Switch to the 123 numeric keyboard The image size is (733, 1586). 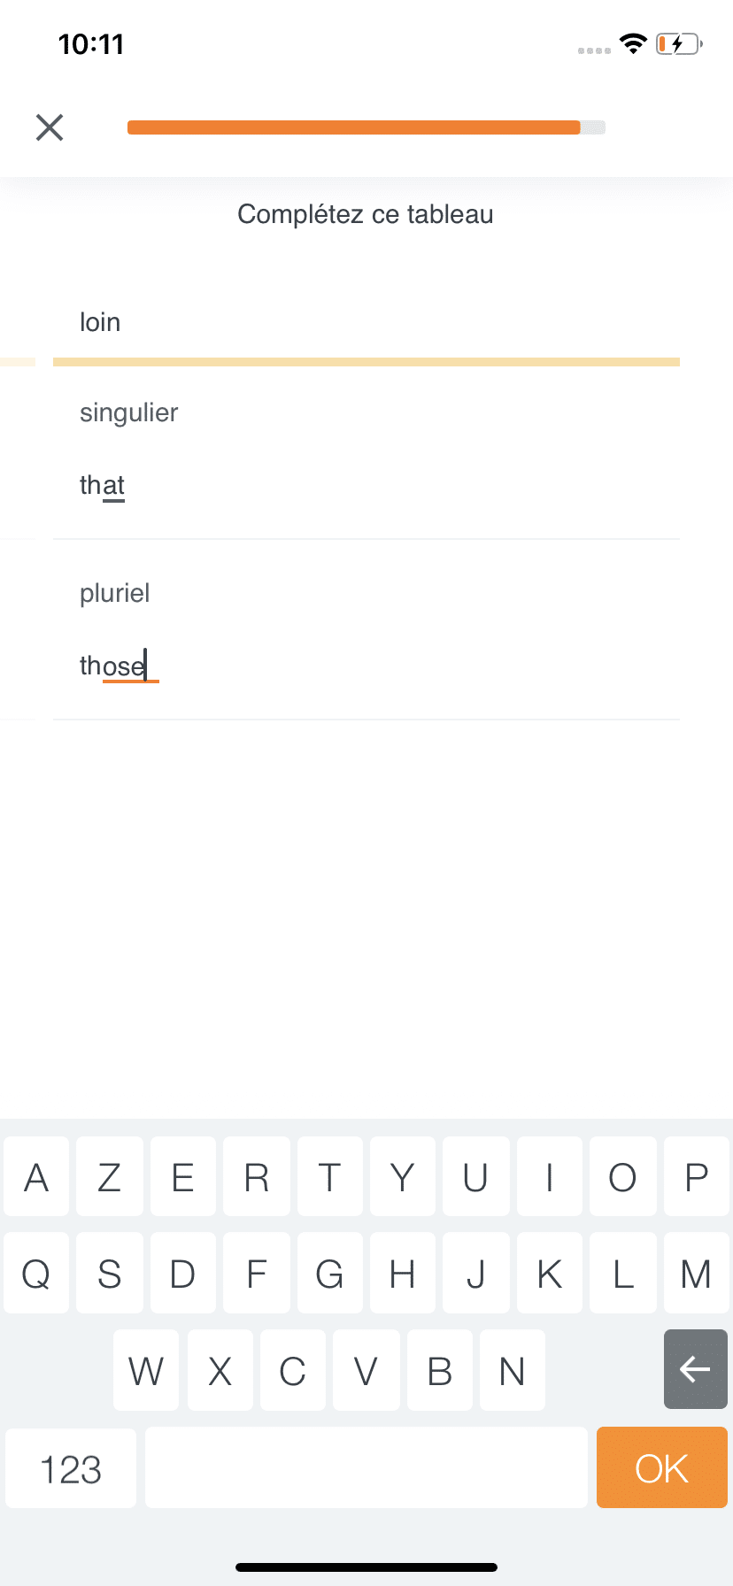coord(71,1468)
